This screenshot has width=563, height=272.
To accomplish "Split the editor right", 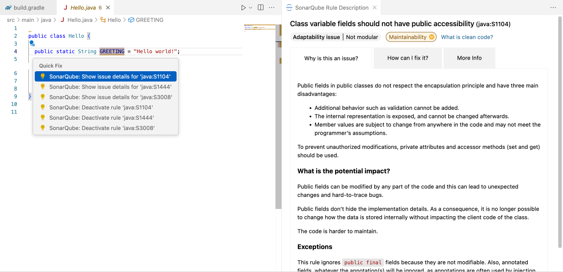I will pyautogui.click(x=260, y=8).
